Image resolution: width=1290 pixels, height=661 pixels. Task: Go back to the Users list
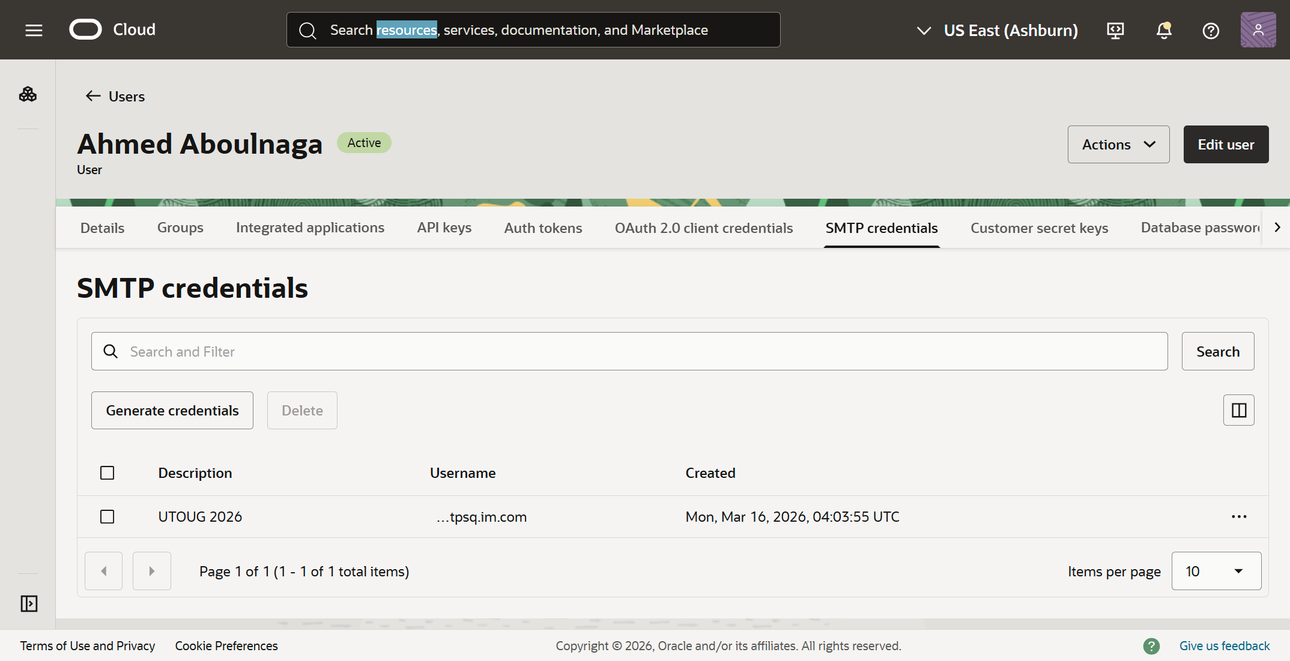[x=115, y=97]
